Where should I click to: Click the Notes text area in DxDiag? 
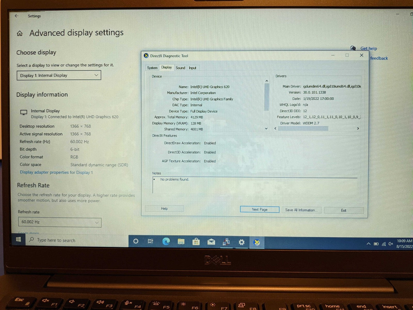tap(255, 185)
